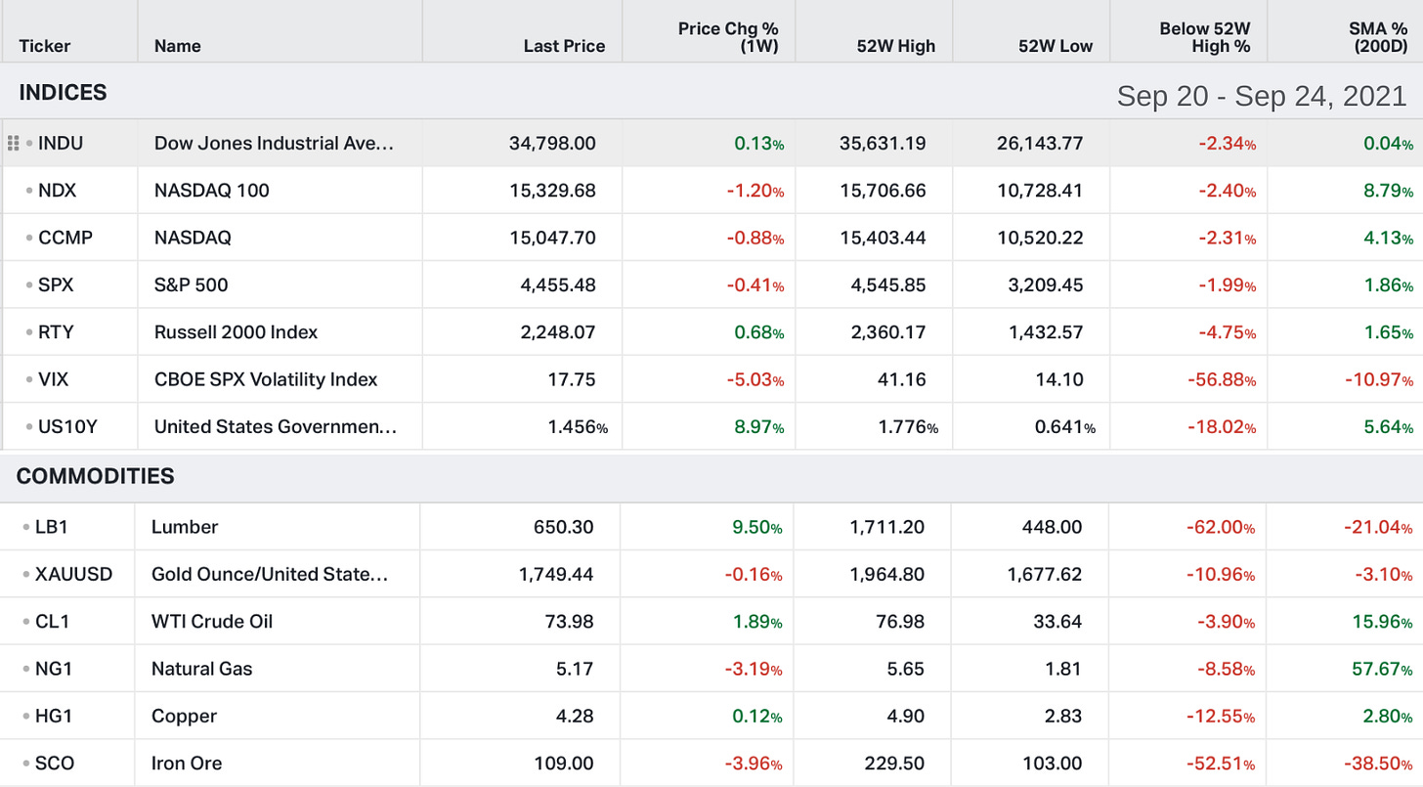
Task: Open the Lumber name cell
Action: (x=185, y=527)
